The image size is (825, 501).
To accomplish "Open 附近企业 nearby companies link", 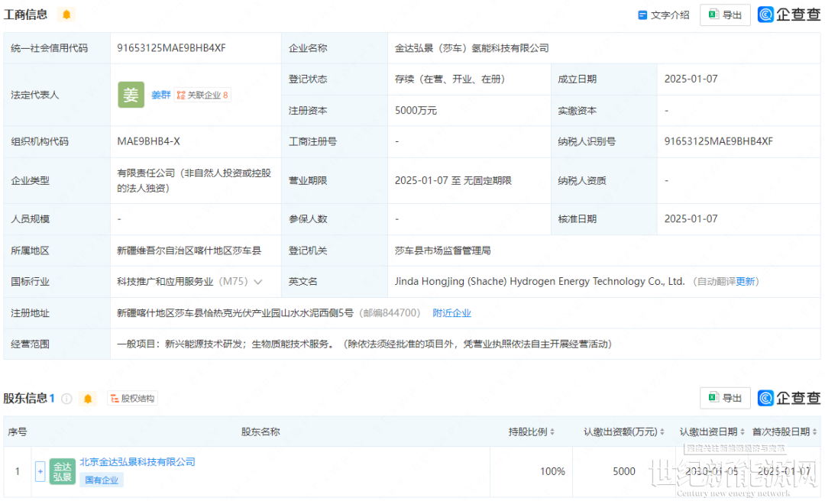I will (452, 313).
